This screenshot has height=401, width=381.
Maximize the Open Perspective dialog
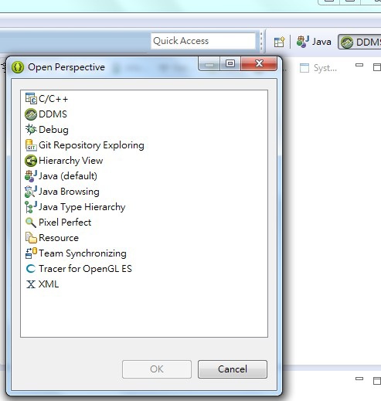[x=230, y=63]
